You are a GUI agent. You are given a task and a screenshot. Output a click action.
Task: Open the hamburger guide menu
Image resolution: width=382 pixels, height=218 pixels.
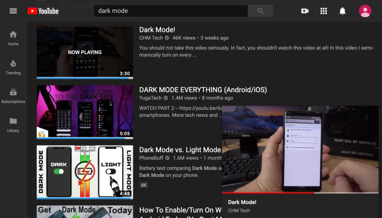[x=13, y=11]
